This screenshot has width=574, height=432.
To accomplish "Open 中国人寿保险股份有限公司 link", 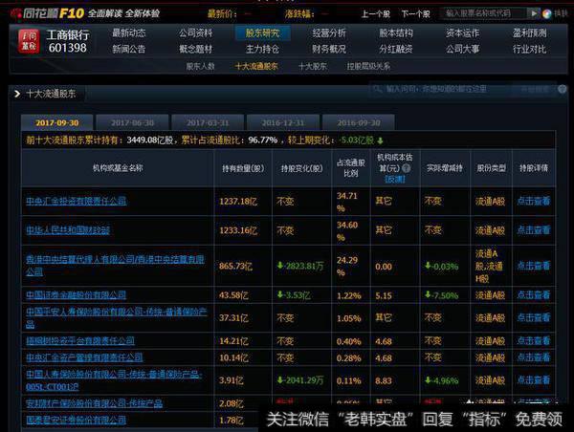I will pos(114,380).
